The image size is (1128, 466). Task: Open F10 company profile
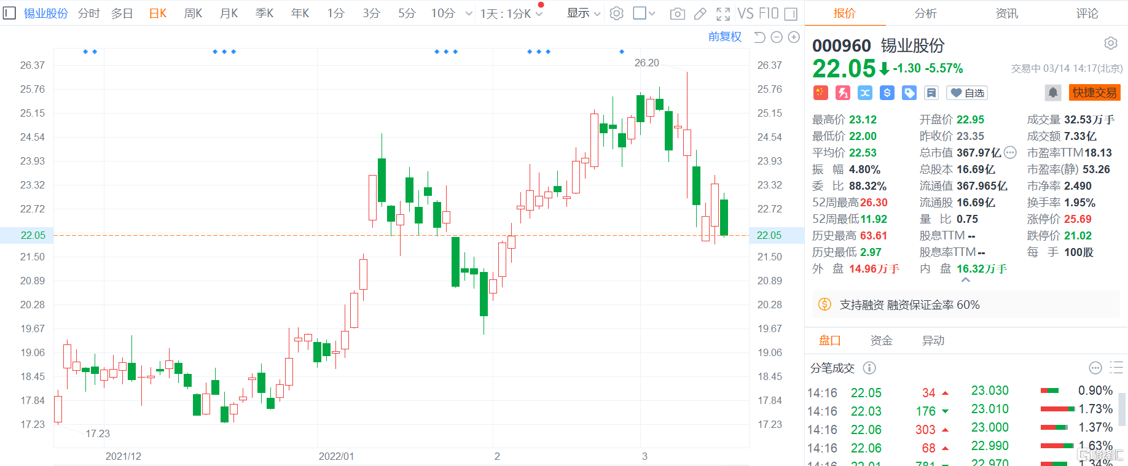tap(768, 14)
